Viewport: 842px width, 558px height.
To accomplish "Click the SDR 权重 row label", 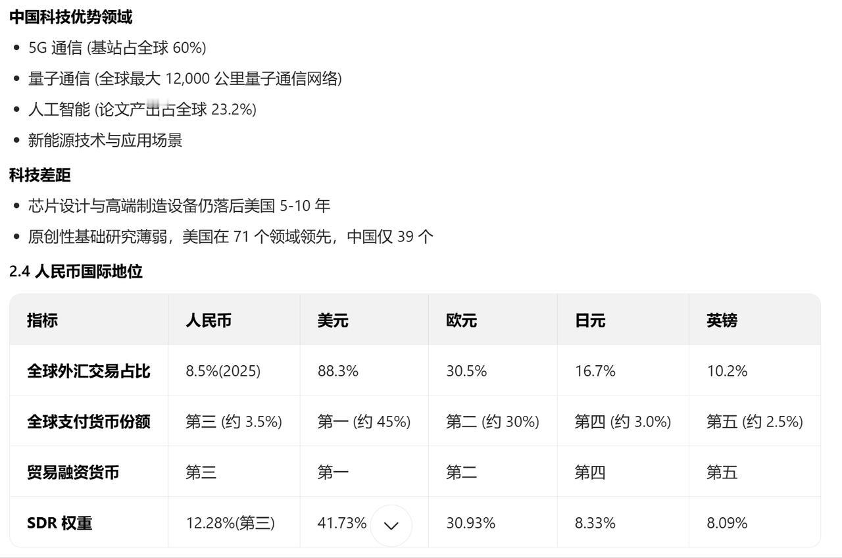I will pyautogui.click(x=60, y=523).
